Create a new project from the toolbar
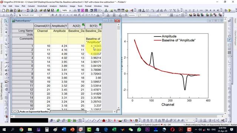Image resolution: width=237 pixels, height=133 pixels. click(3, 10)
